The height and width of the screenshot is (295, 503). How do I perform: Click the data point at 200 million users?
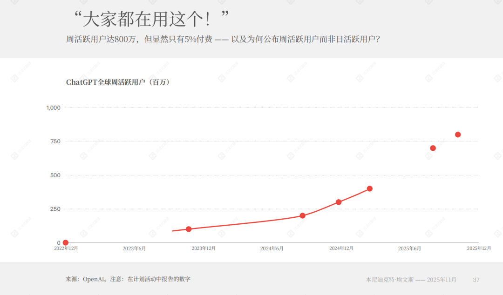click(x=303, y=215)
